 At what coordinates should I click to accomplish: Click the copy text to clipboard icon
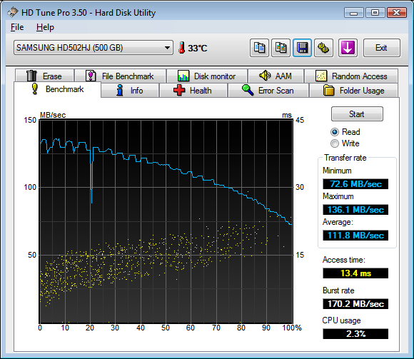coord(259,48)
